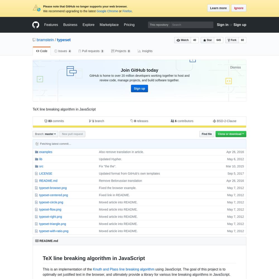This screenshot has width=279, height=279.
Task: Click the 40 watchers count
Action: tap(194, 40)
